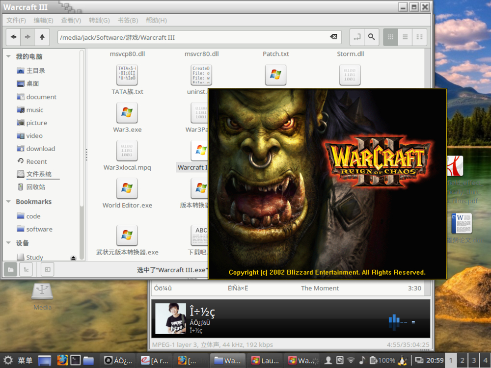The image size is (491, 368).
Task: Open Word document icon on desktop
Action: click(462, 223)
